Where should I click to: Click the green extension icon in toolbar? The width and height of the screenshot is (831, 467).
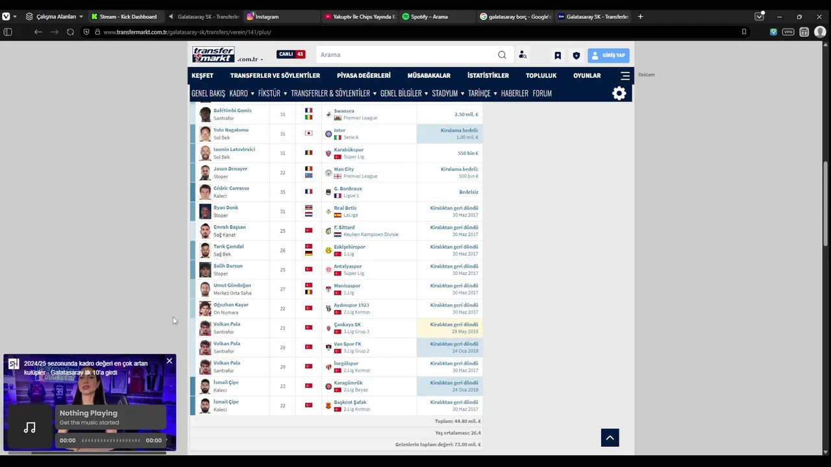point(773,32)
